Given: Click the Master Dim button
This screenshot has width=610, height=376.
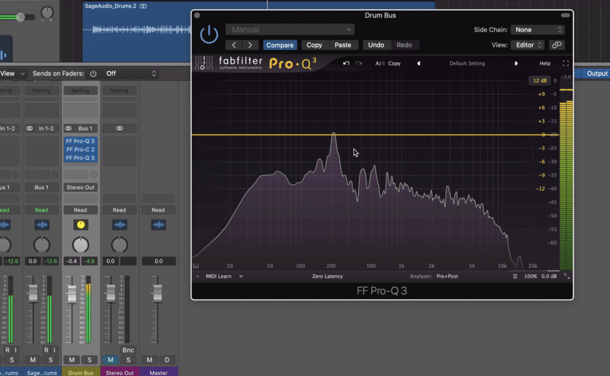Looking at the screenshot, I should 167,360.
